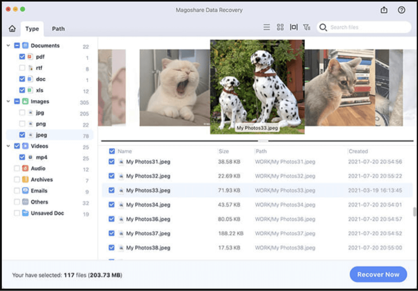This screenshot has width=418, height=291.
Task: Uncheck My Photos34.jpeg in the file list
Action: click(x=111, y=205)
